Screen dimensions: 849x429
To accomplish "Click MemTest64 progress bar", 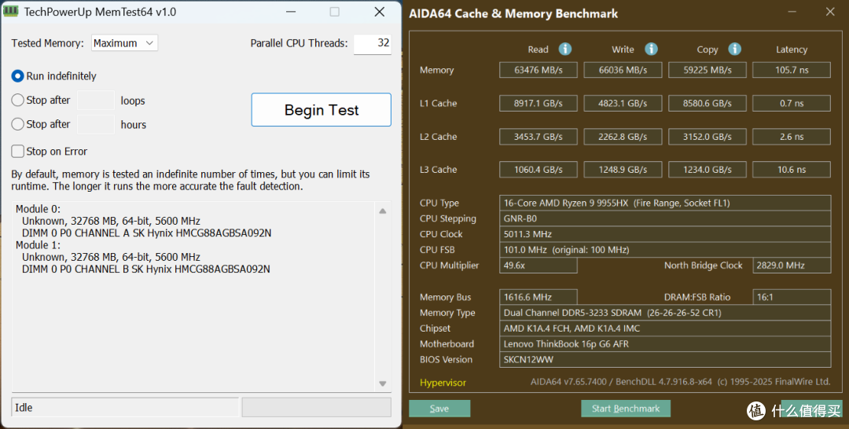I will click(x=316, y=407).
